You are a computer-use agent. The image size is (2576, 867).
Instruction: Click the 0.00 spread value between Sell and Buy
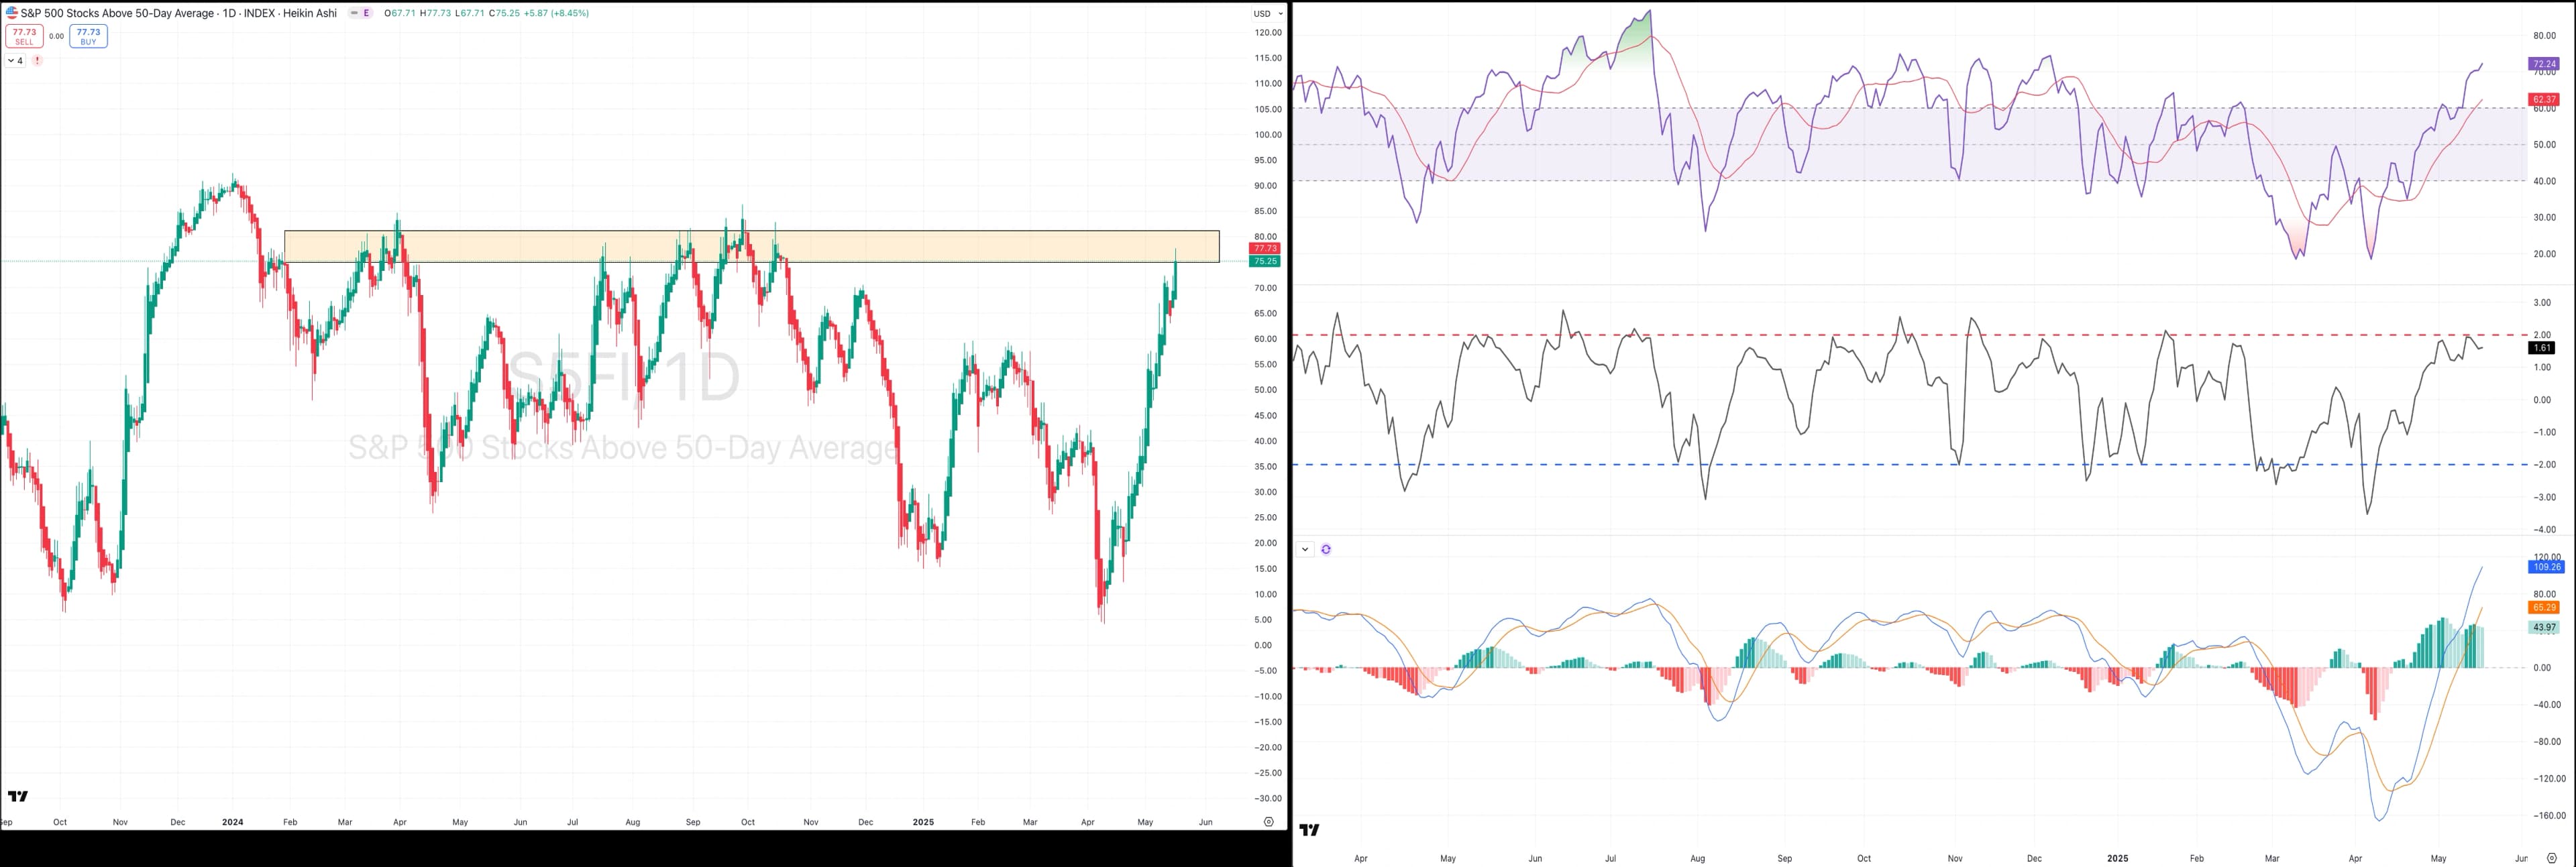coord(56,36)
